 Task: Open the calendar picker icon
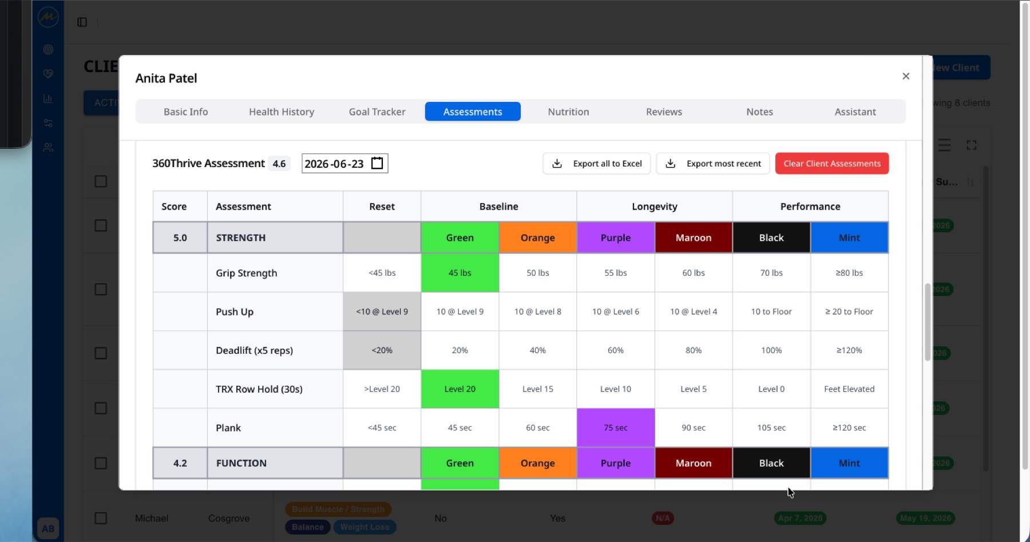pyautogui.click(x=377, y=163)
